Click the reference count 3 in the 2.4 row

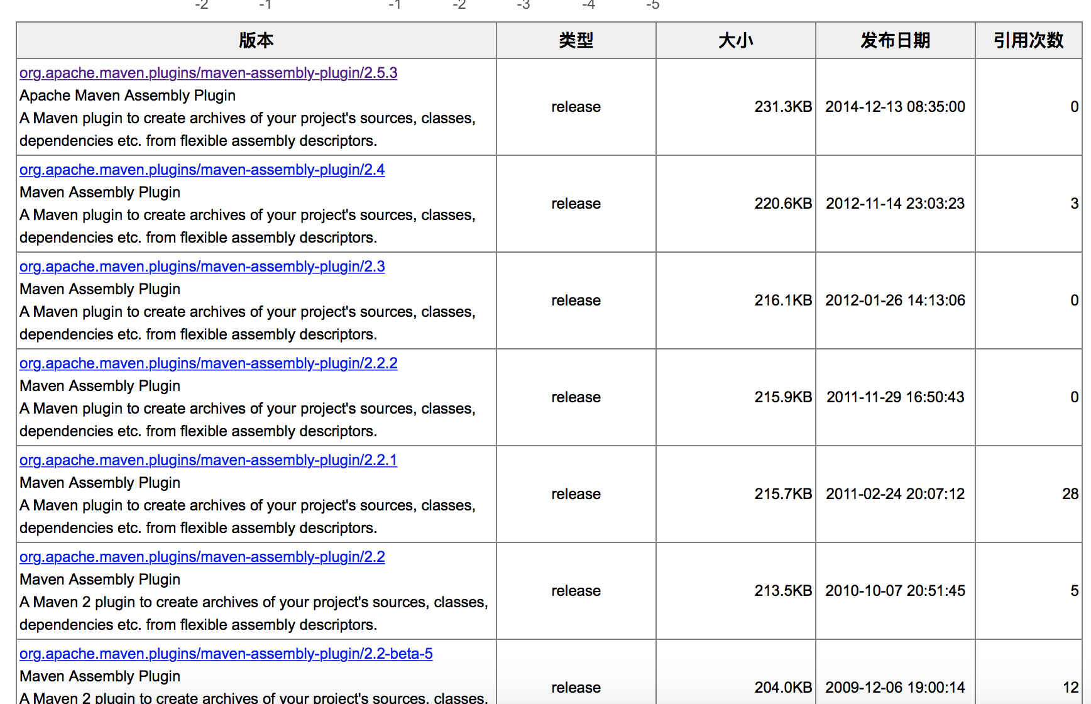(x=1075, y=204)
